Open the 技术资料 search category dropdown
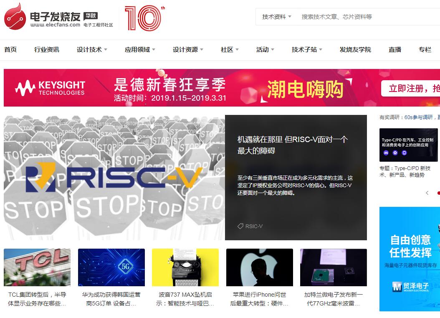The height and width of the screenshot is (318, 440). click(x=277, y=17)
